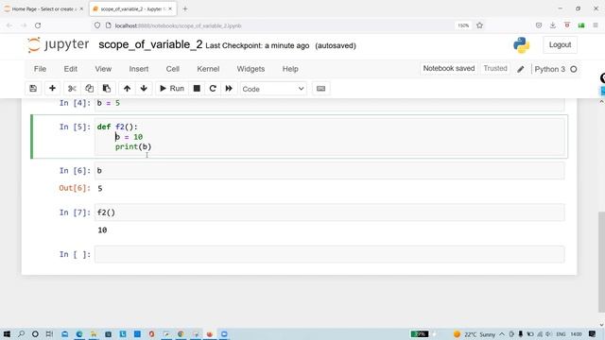
Task: Reload the page in browser
Action: 38,25
